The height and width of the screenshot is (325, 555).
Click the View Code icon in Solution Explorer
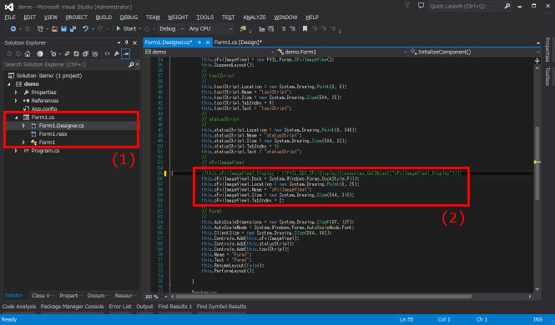[x=107, y=53]
